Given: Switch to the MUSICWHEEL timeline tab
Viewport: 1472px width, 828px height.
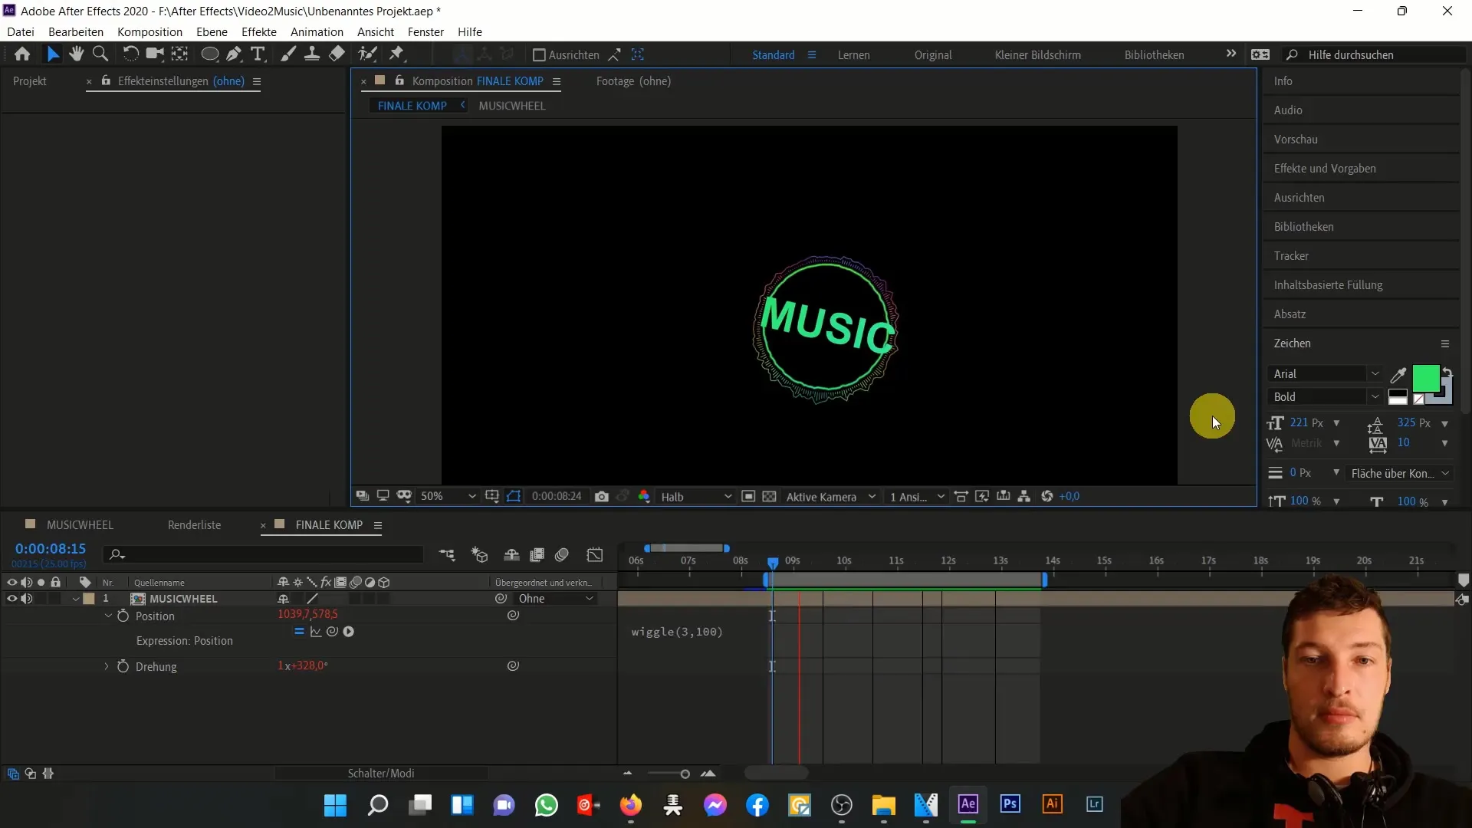Looking at the screenshot, I should pos(80,525).
